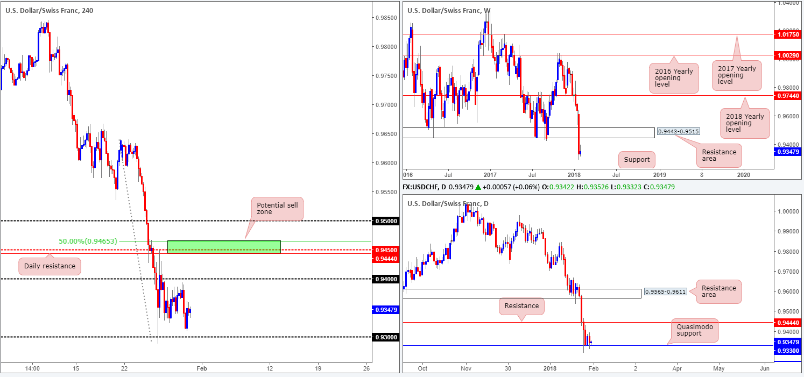804x377 pixels.
Task: Select the 50.00%(0.94653) Fibonacci label
Action: click(x=88, y=241)
